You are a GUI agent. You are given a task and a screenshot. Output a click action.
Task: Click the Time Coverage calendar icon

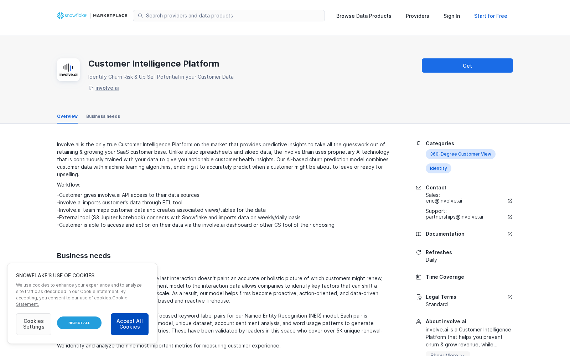click(419, 277)
